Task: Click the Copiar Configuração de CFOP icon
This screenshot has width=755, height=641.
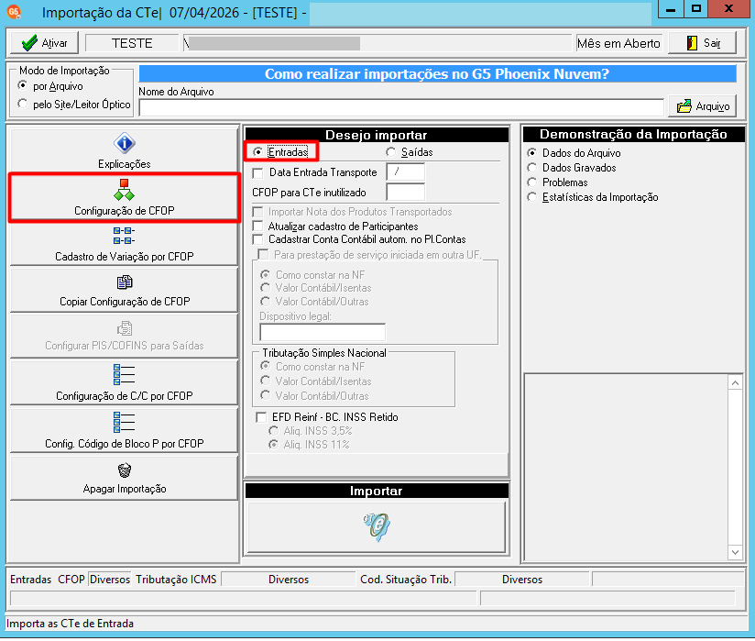Action: 125,282
